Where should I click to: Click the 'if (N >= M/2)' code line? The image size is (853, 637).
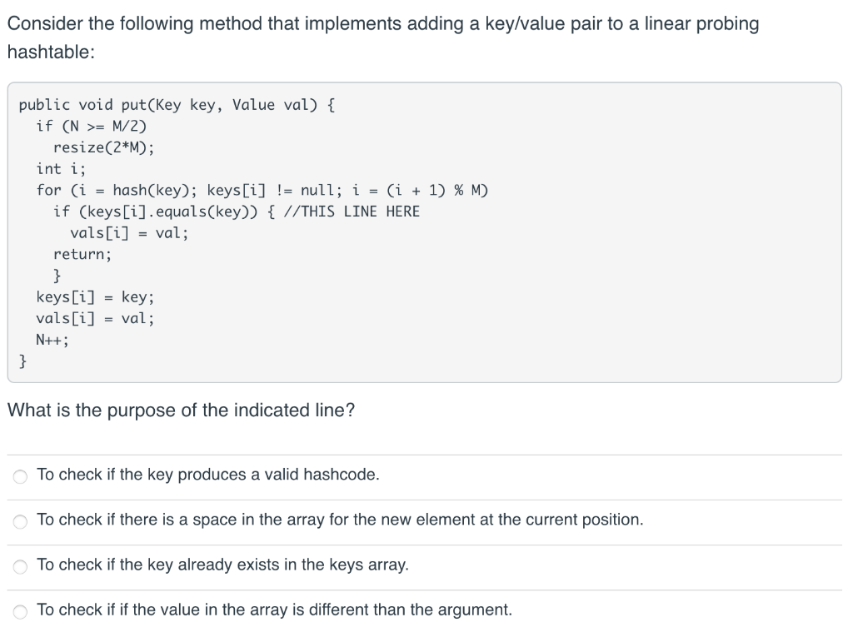92,127
